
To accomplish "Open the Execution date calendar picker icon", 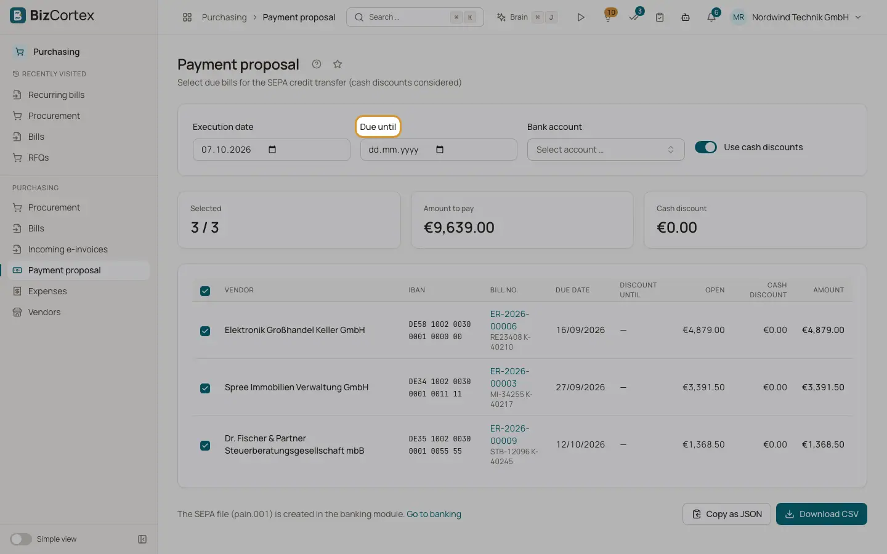I will click(272, 150).
